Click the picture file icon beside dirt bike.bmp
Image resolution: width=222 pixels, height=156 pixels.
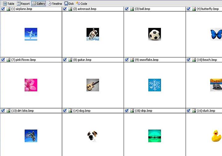(x=8, y=111)
